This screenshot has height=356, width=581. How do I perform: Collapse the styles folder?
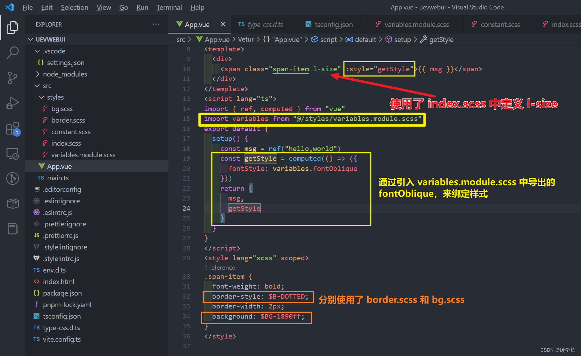click(97, 97)
